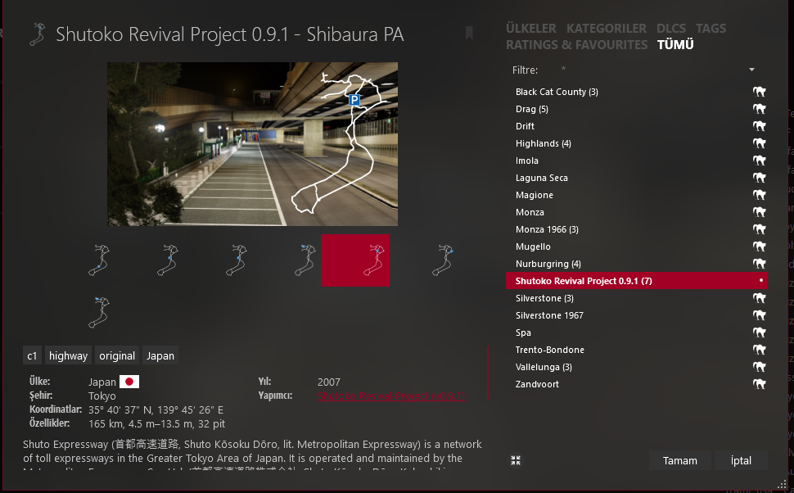Click the track outline icon next to the title

(x=38, y=34)
